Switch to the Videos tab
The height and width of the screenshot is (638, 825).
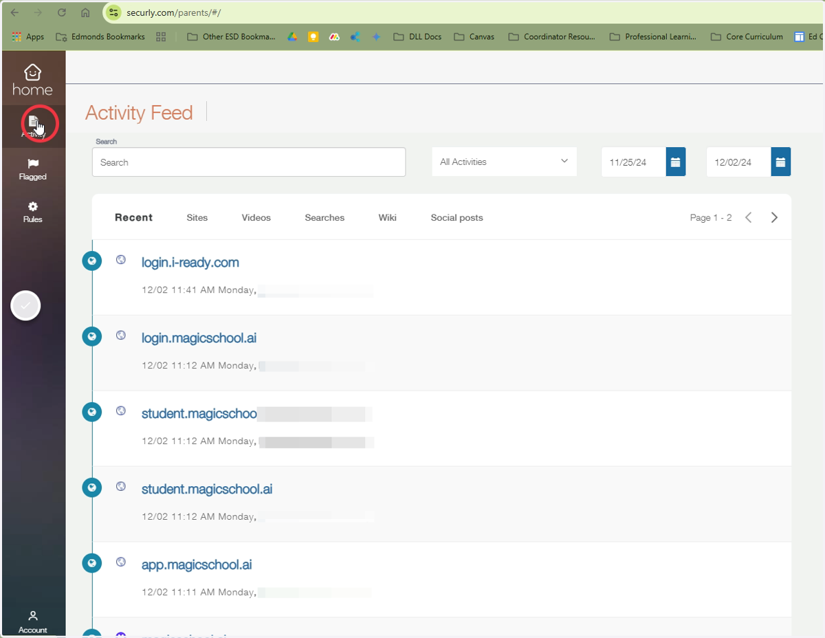[256, 217]
